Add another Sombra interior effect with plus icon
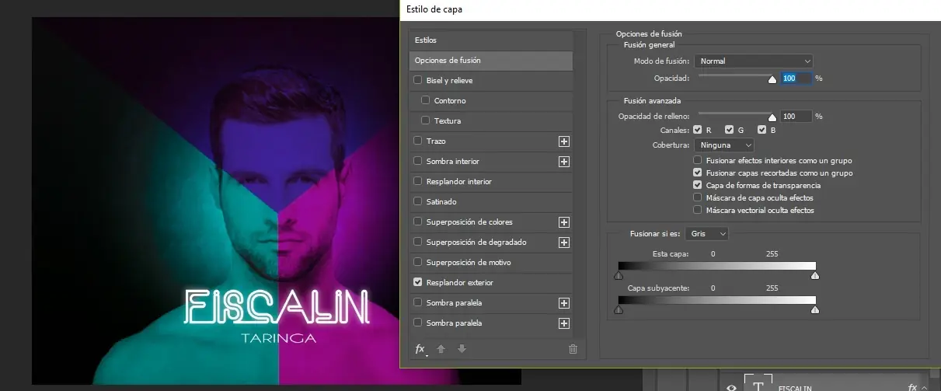Viewport: 941px width, 391px height. pyautogui.click(x=564, y=162)
